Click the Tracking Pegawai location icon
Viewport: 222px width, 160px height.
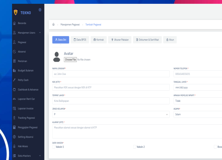click(14, 118)
